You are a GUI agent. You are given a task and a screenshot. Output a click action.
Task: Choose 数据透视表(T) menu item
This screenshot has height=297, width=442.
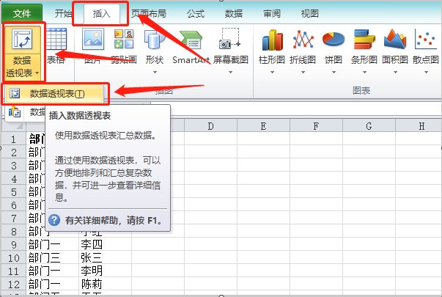54,93
